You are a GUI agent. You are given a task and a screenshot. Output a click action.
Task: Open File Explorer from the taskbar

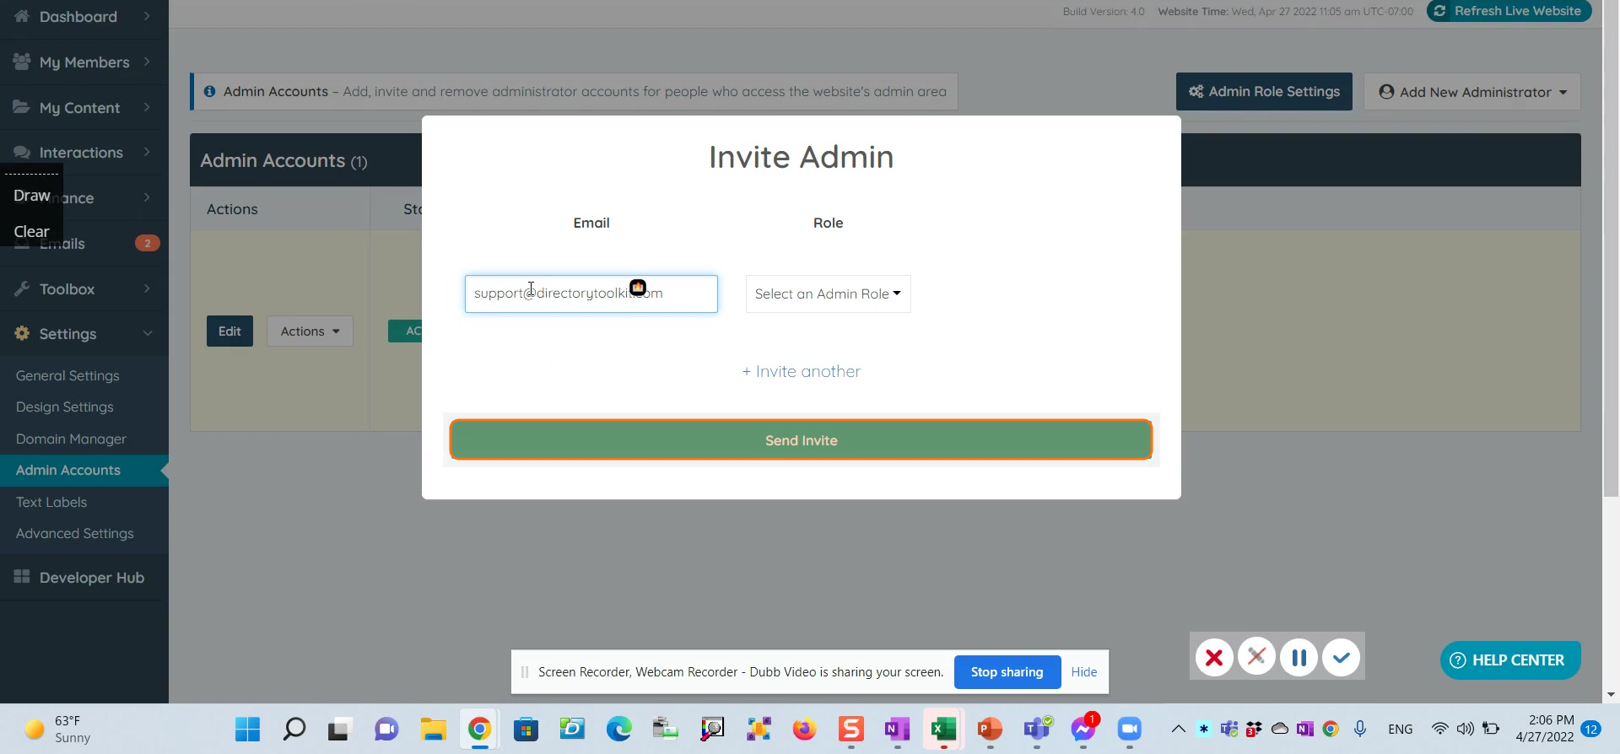pos(433,729)
